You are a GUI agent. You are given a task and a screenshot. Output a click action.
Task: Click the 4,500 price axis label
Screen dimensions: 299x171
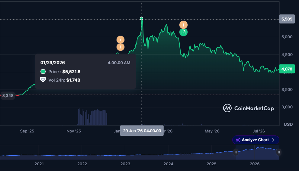(x=287, y=55)
